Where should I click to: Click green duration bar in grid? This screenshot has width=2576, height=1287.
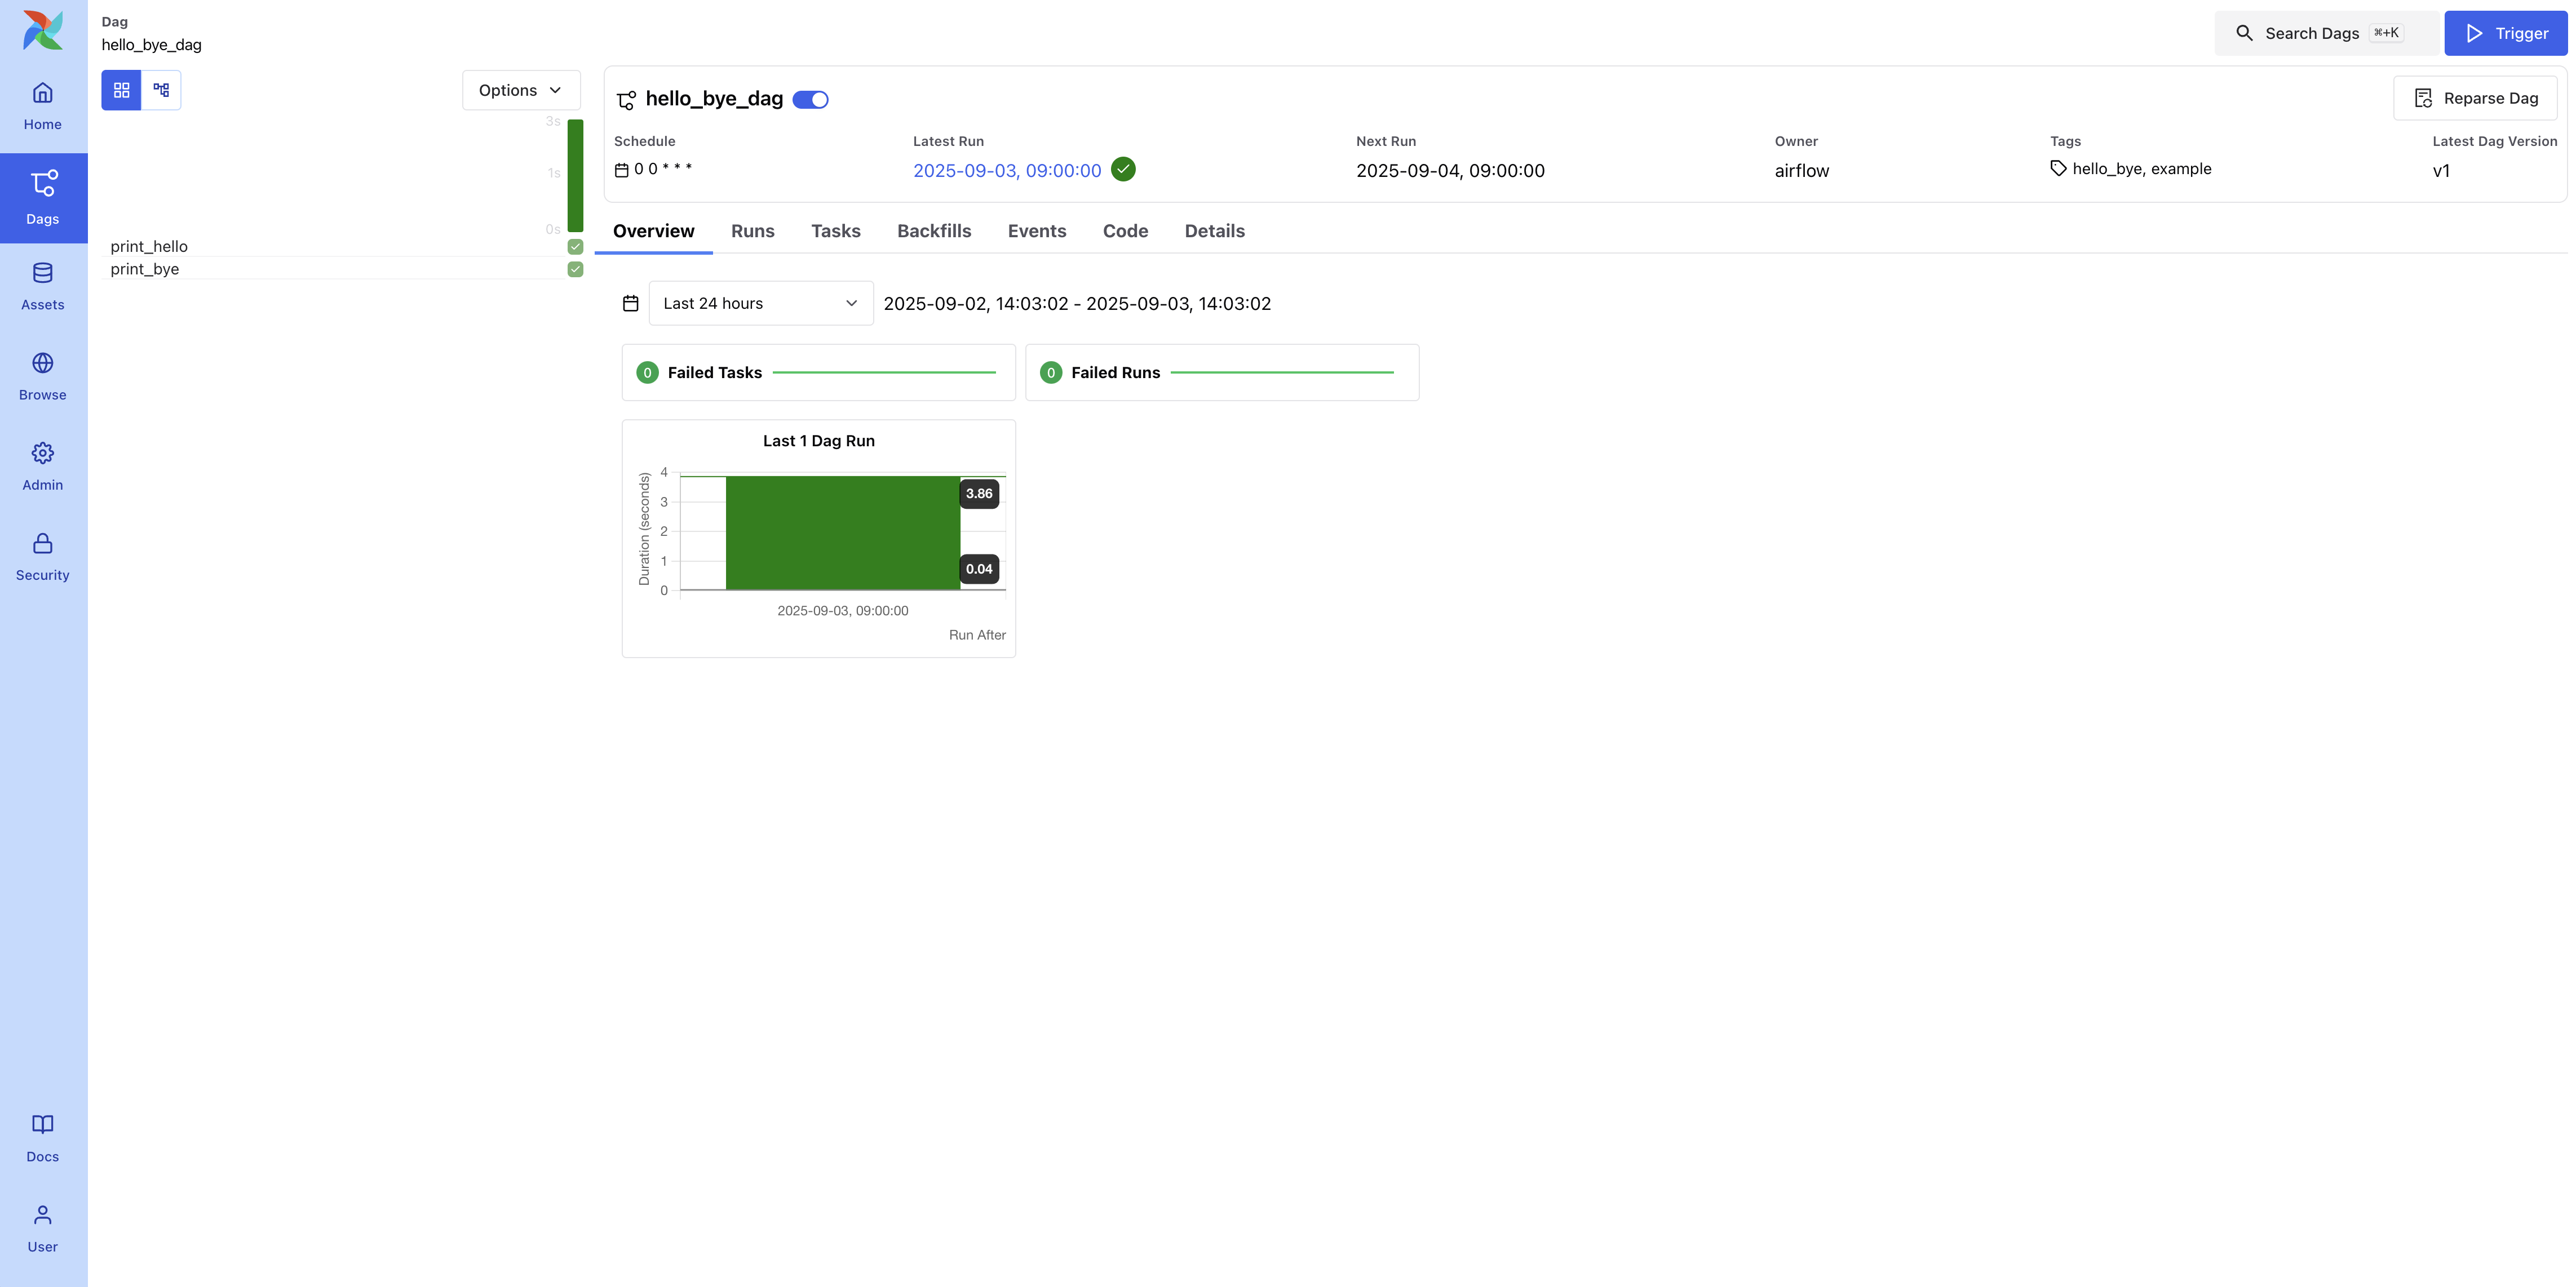pos(575,176)
